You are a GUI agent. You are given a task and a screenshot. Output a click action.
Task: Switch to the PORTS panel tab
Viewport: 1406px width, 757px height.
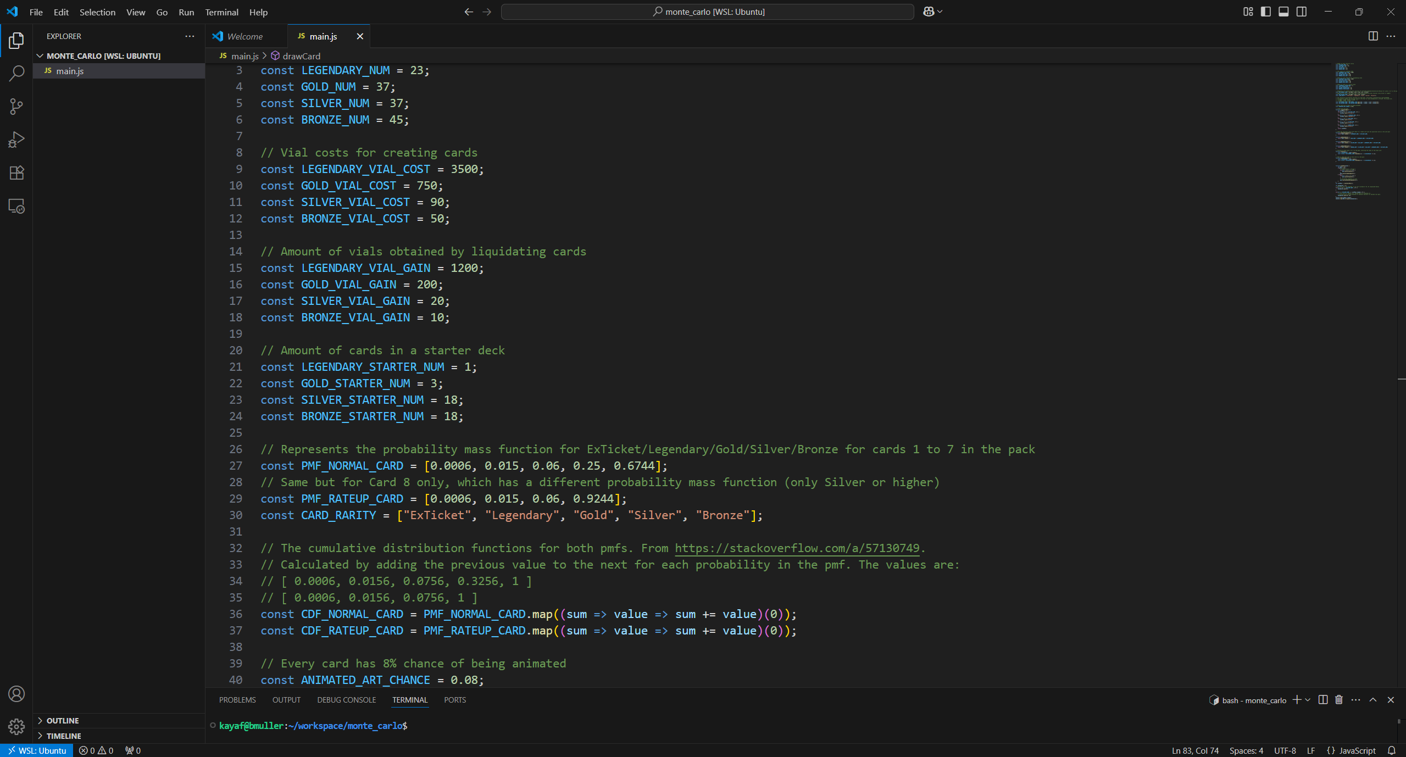coord(455,700)
